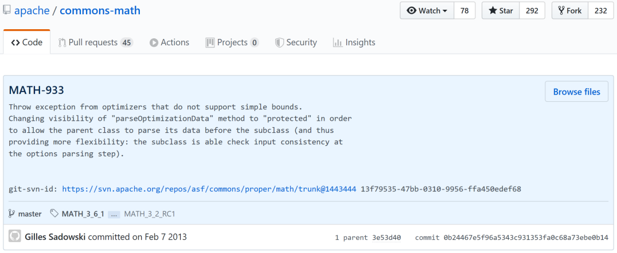Click the stargazers count 292
Screen dimensions: 617x253
pyautogui.click(x=532, y=11)
